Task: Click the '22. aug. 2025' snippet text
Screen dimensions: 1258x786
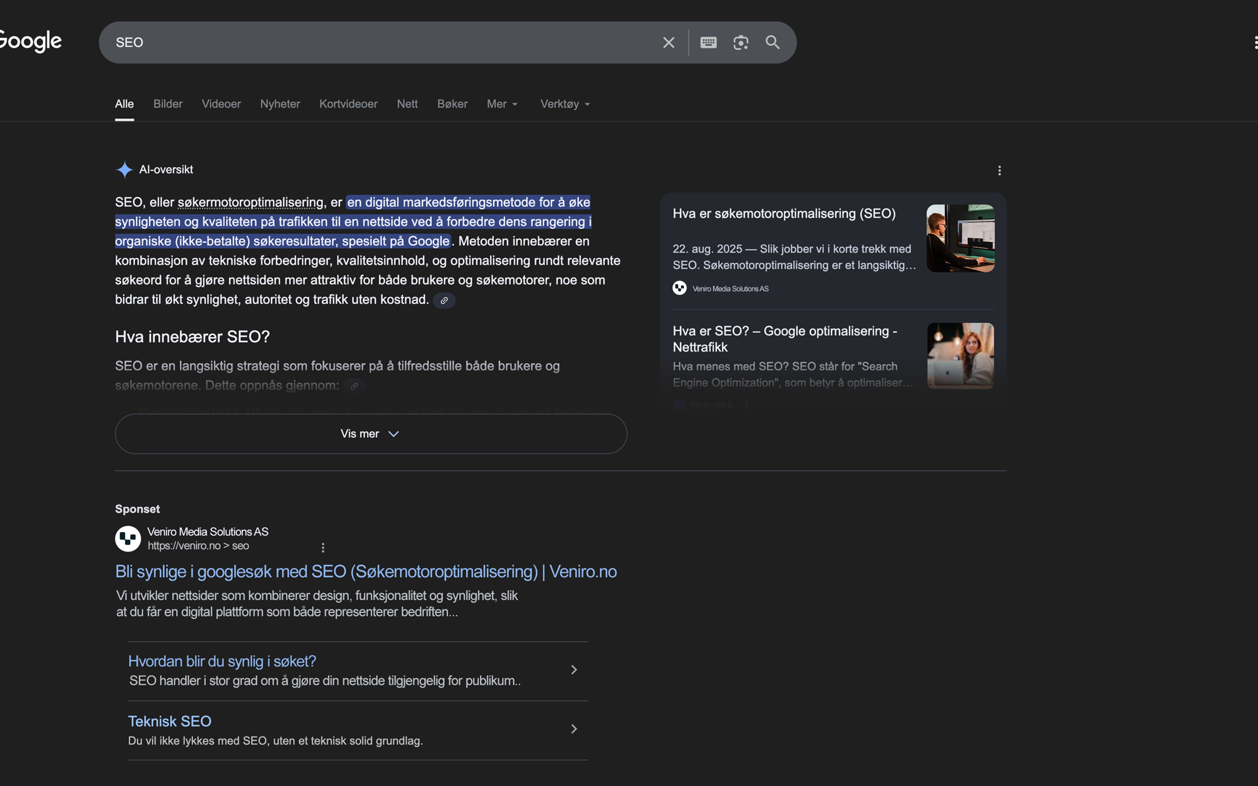Action: (x=794, y=257)
